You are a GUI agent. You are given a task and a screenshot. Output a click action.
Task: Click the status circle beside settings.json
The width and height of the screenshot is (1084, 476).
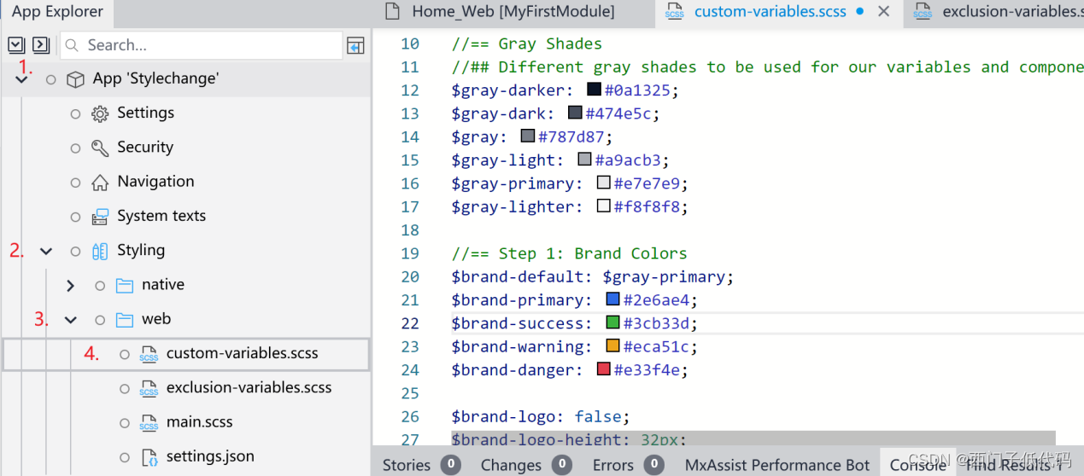click(125, 456)
